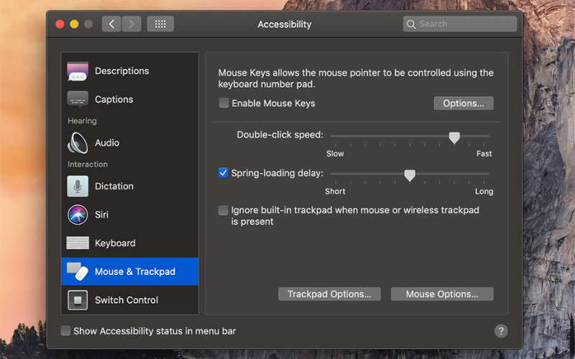Toggle Ignore built-in trackpad checkbox
This screenshot has height=359, width=575.
tap(223, 210)
